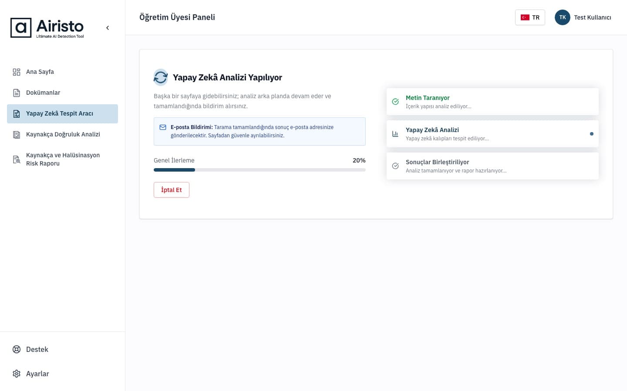Select the Metin Taranıyor step card
Screen dimensions: 627x391
[492, 102]
